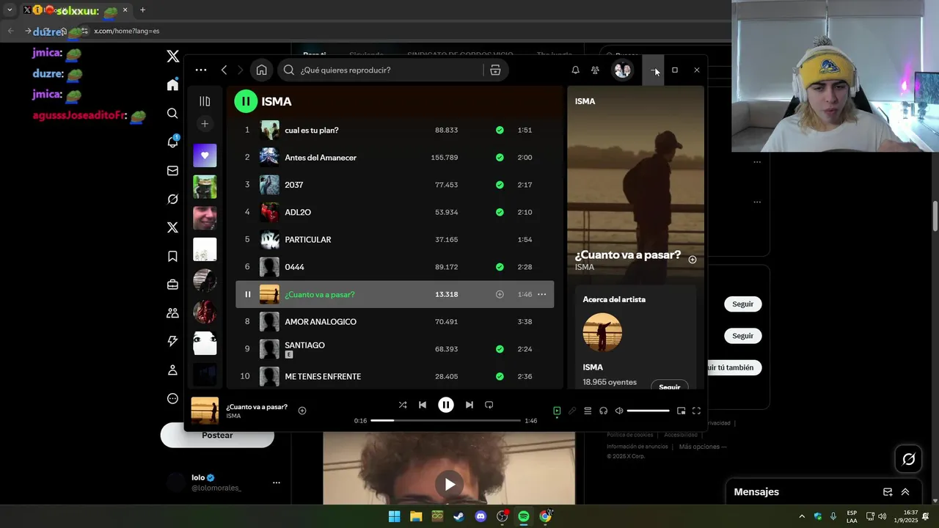Go to X Home in the sidebar
This screenshot has height=528, width=939.
[172, 85]
